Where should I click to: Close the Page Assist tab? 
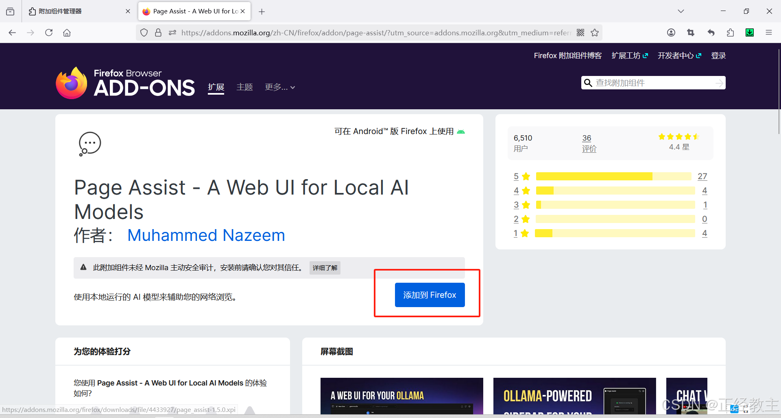point(243,11)
